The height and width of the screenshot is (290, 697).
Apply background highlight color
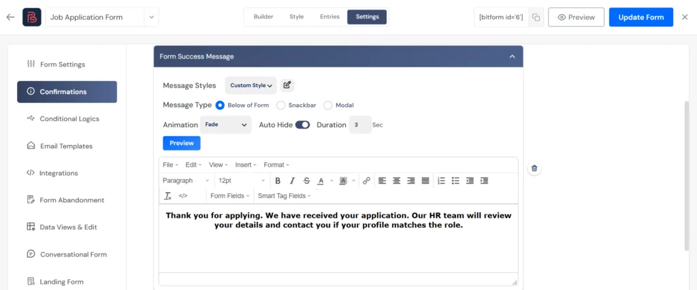(x=343, y=180)
